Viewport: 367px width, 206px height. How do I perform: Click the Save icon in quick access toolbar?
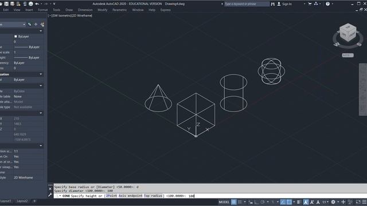[x=6, y=4]
